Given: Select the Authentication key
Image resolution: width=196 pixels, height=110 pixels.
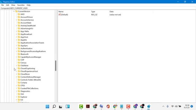Looking at the screenshot, I should (x=26, y=48).
